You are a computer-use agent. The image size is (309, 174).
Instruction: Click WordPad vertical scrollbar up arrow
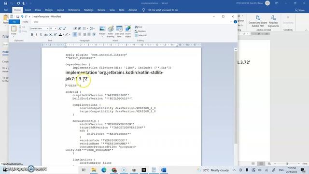pos(236,49)
